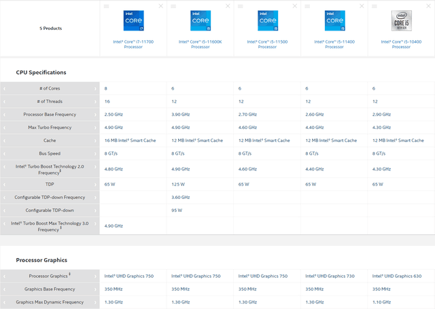435x309 pixels.
Task: Click the 125 W TDP value
Action: tap(178, 184)
